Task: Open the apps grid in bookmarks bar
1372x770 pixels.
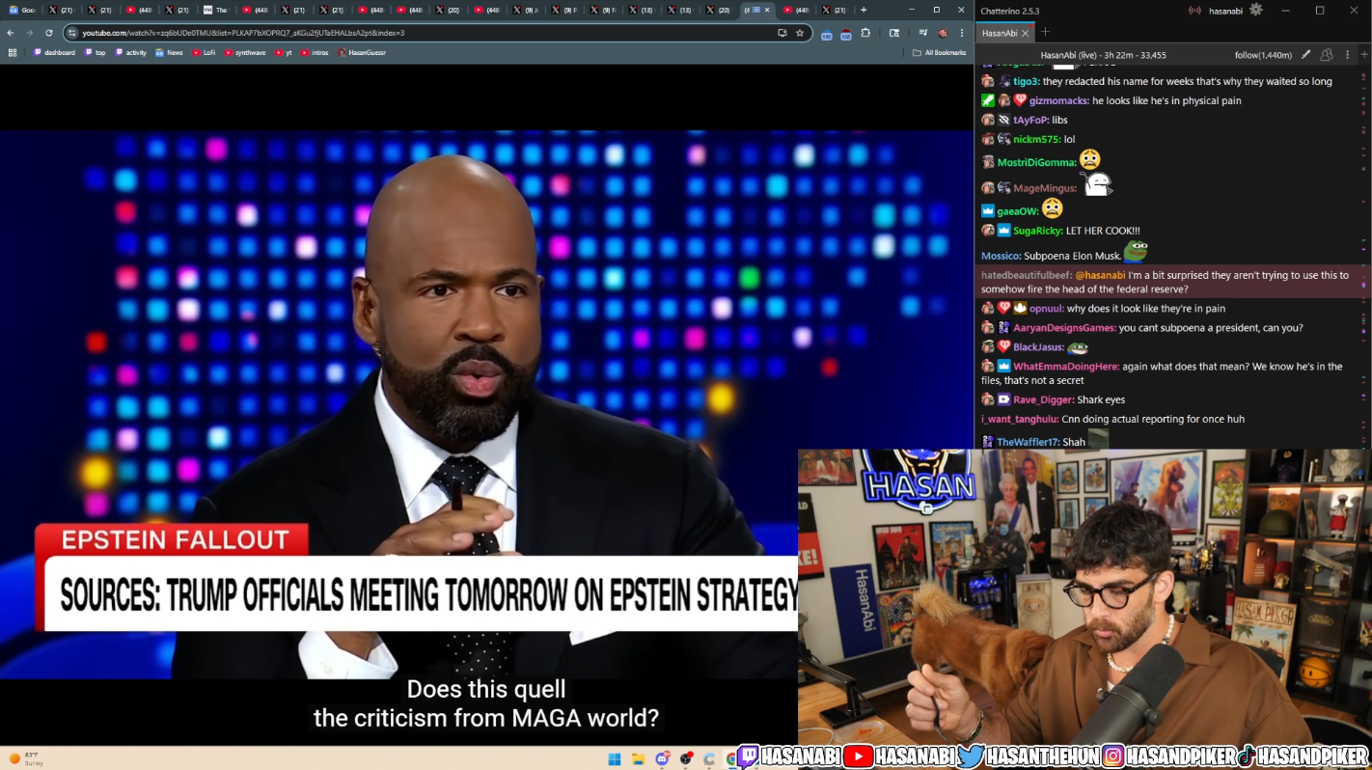Action: click(13, 53)
